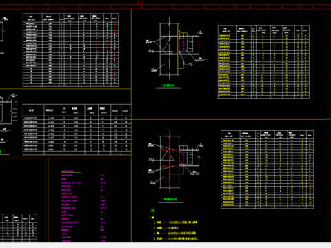Select the last yellow note line labeled d
Screen dimensions: 331x248
[x=176, y=238]
